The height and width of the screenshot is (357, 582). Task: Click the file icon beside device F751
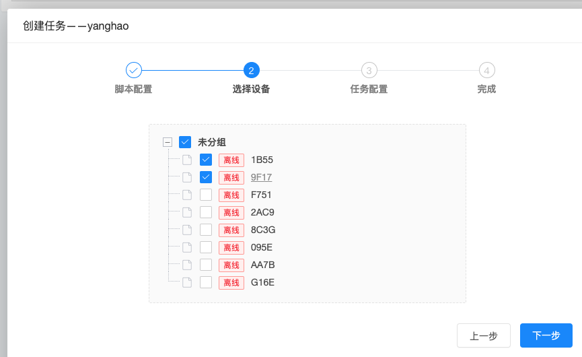187,195
